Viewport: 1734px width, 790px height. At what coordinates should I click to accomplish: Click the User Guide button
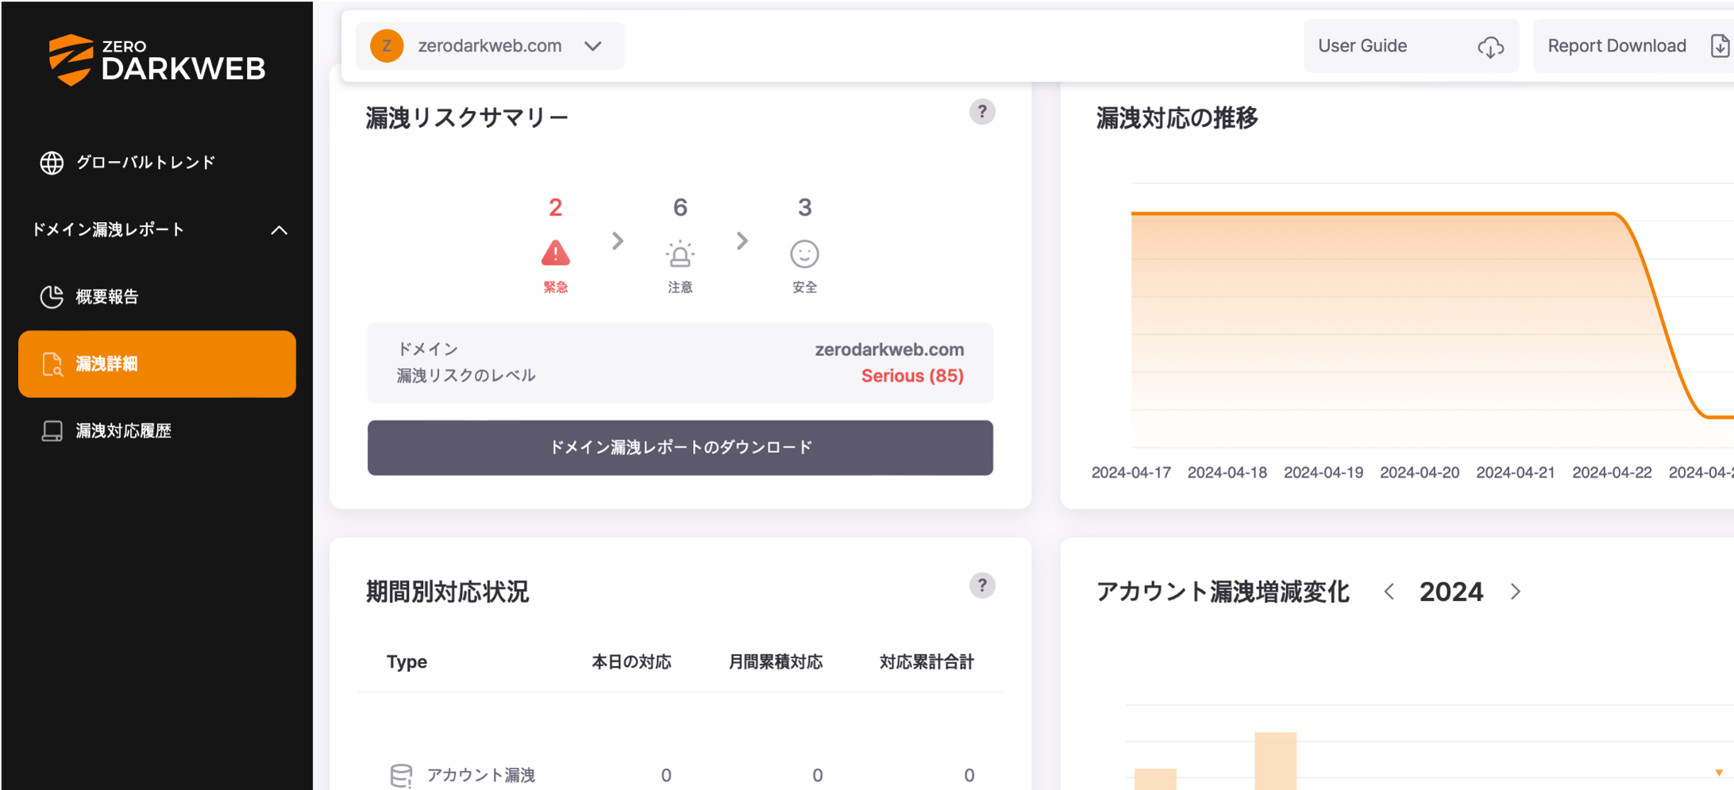[x=1411, y=46]
